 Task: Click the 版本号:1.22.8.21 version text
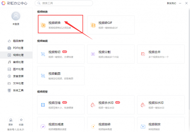tap(16, 129)
